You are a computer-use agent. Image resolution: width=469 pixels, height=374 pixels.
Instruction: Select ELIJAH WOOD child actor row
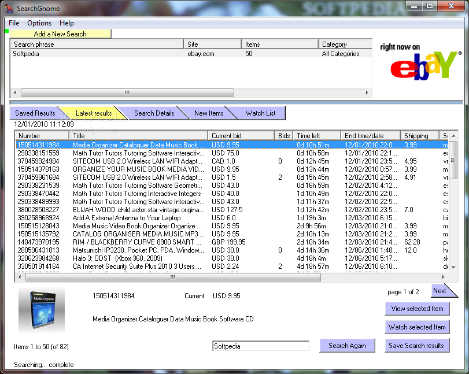(232, 210)
